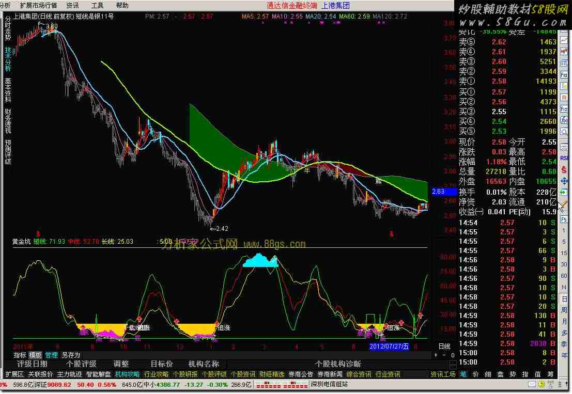This screenshot has width=572, height=394.
Task: Click the quote list table icon
Action: (564, 64)
